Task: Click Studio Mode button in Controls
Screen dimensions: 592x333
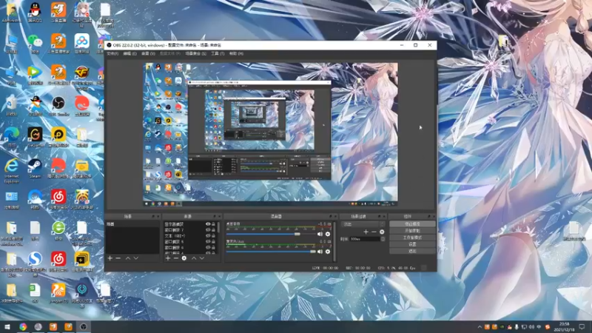Action: pyautogui.click(x=412, y=238)
